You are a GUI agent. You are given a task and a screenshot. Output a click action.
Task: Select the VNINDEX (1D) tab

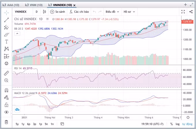60,5
